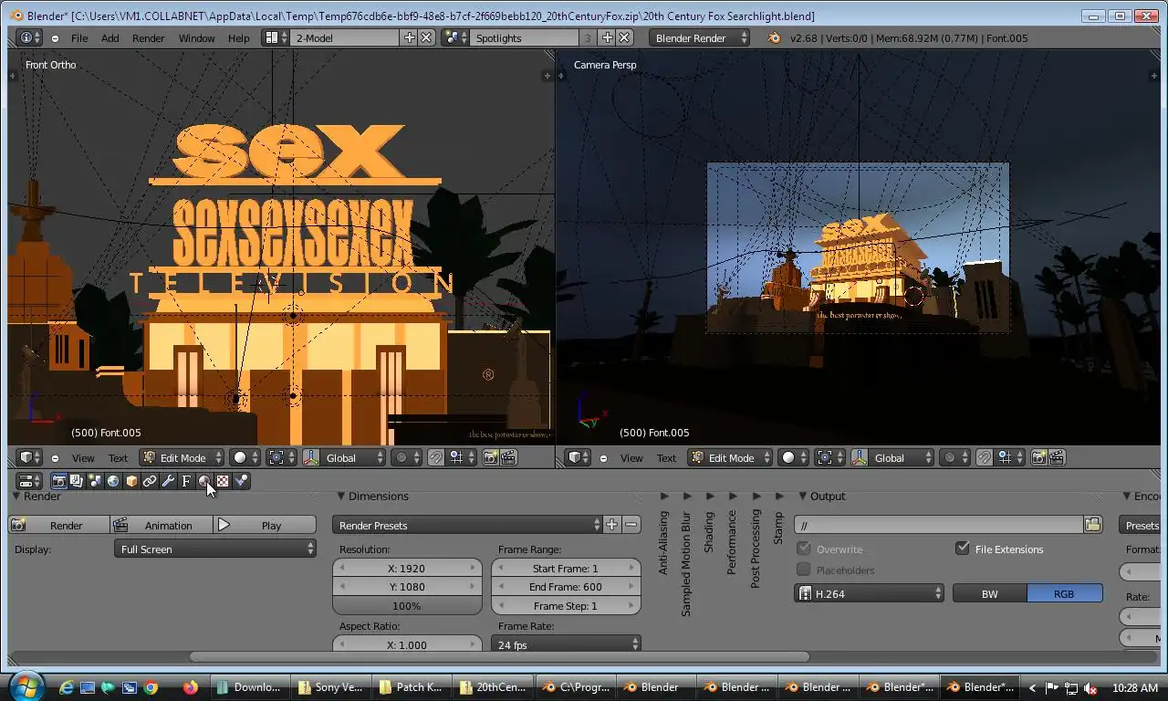Click OpenGL render animation clapper in Front Ortho header
Viewport: 1168px width, 701px height.
[509, 457]
